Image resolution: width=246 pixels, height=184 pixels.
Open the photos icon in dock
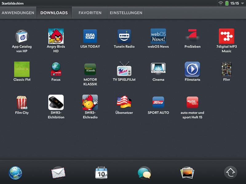coord(187,173)
